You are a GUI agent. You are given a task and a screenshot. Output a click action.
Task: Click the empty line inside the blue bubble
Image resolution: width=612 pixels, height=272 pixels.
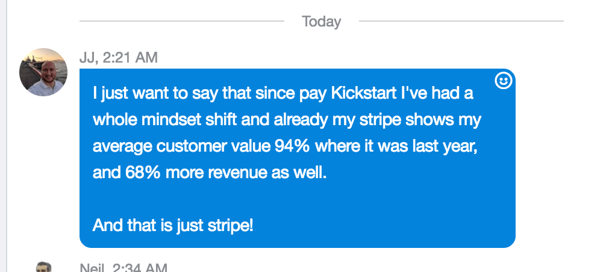coord(297,199)
